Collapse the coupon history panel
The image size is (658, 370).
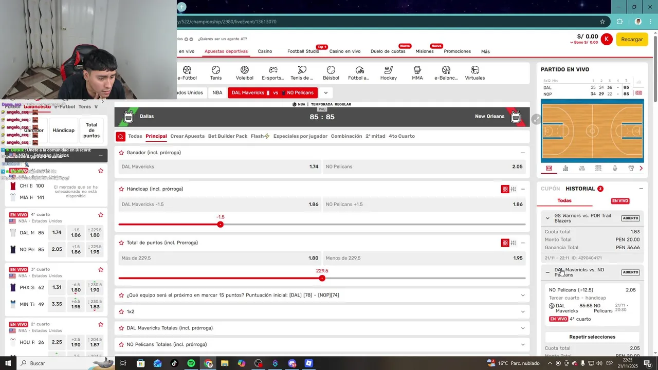[x=641, y=189]
